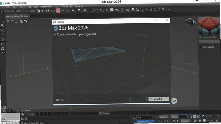
Task: Click the first white shape icon after 'Sooot'
Action: pos(38,11)
